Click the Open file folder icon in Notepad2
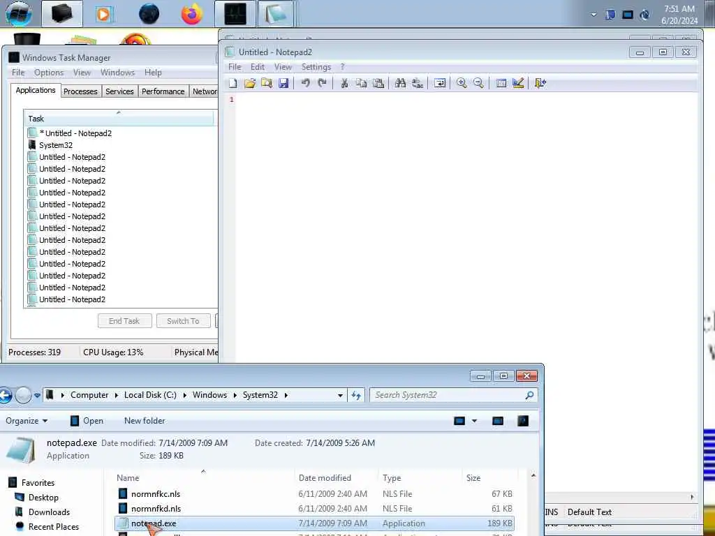 click(250, 83)
